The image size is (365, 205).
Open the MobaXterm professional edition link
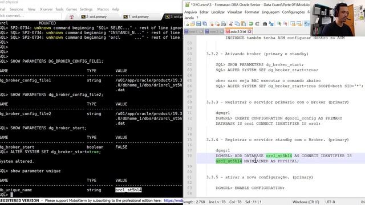173,200
